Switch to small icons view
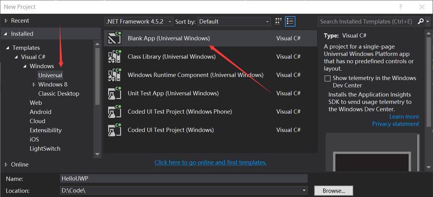 (278, 21)
